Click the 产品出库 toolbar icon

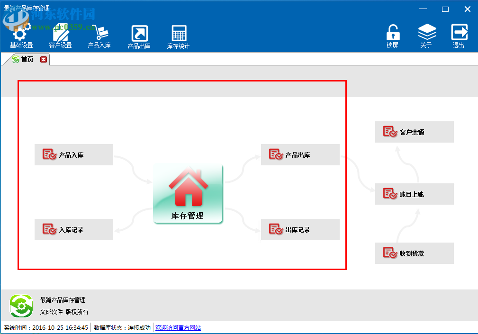coord(139,36)
